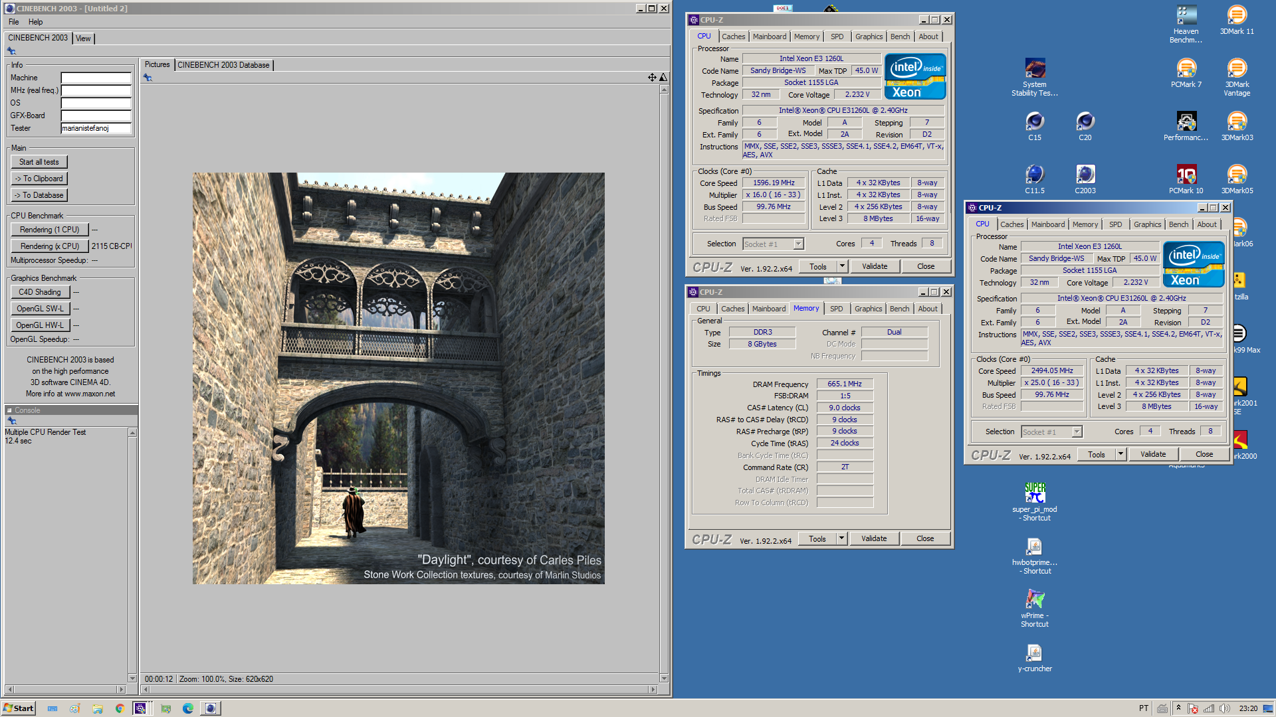Run the C4D Shading test
Viewport: 1276px width, 717px height.
[x=40, y=292]
